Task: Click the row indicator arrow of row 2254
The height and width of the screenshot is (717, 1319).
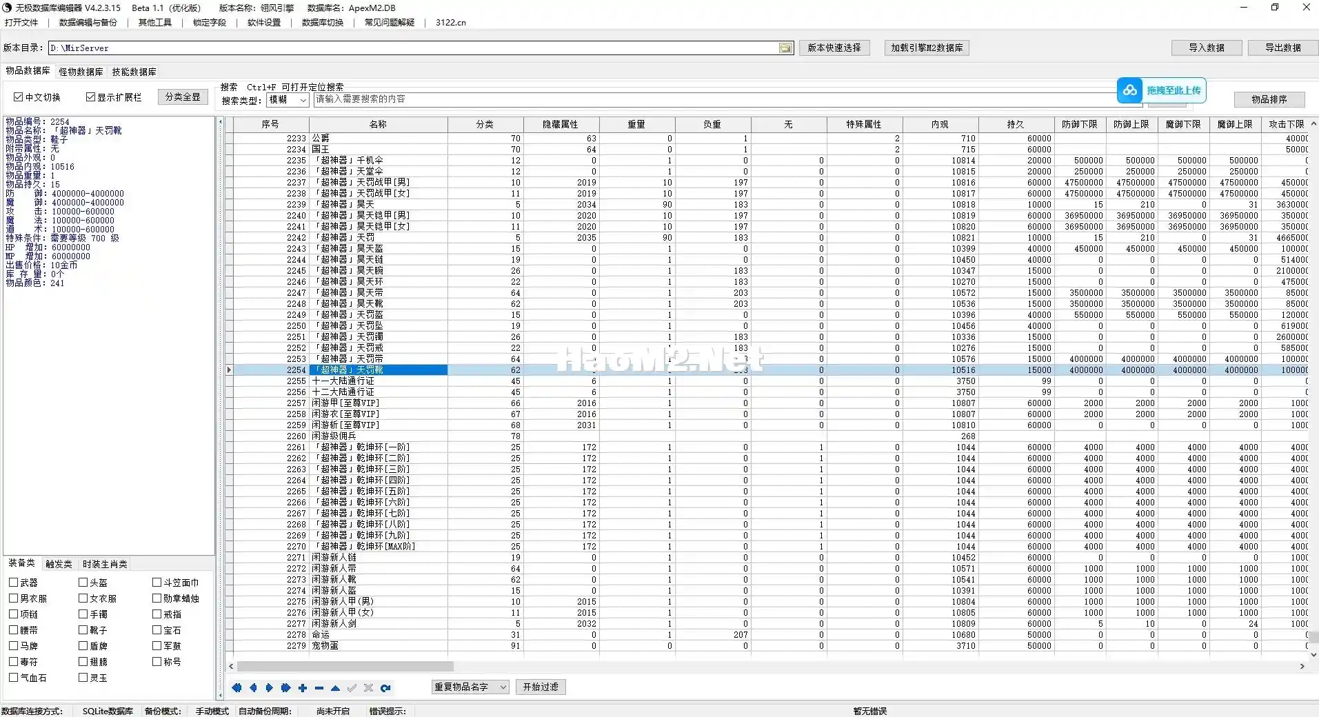Action: point(229,370)
